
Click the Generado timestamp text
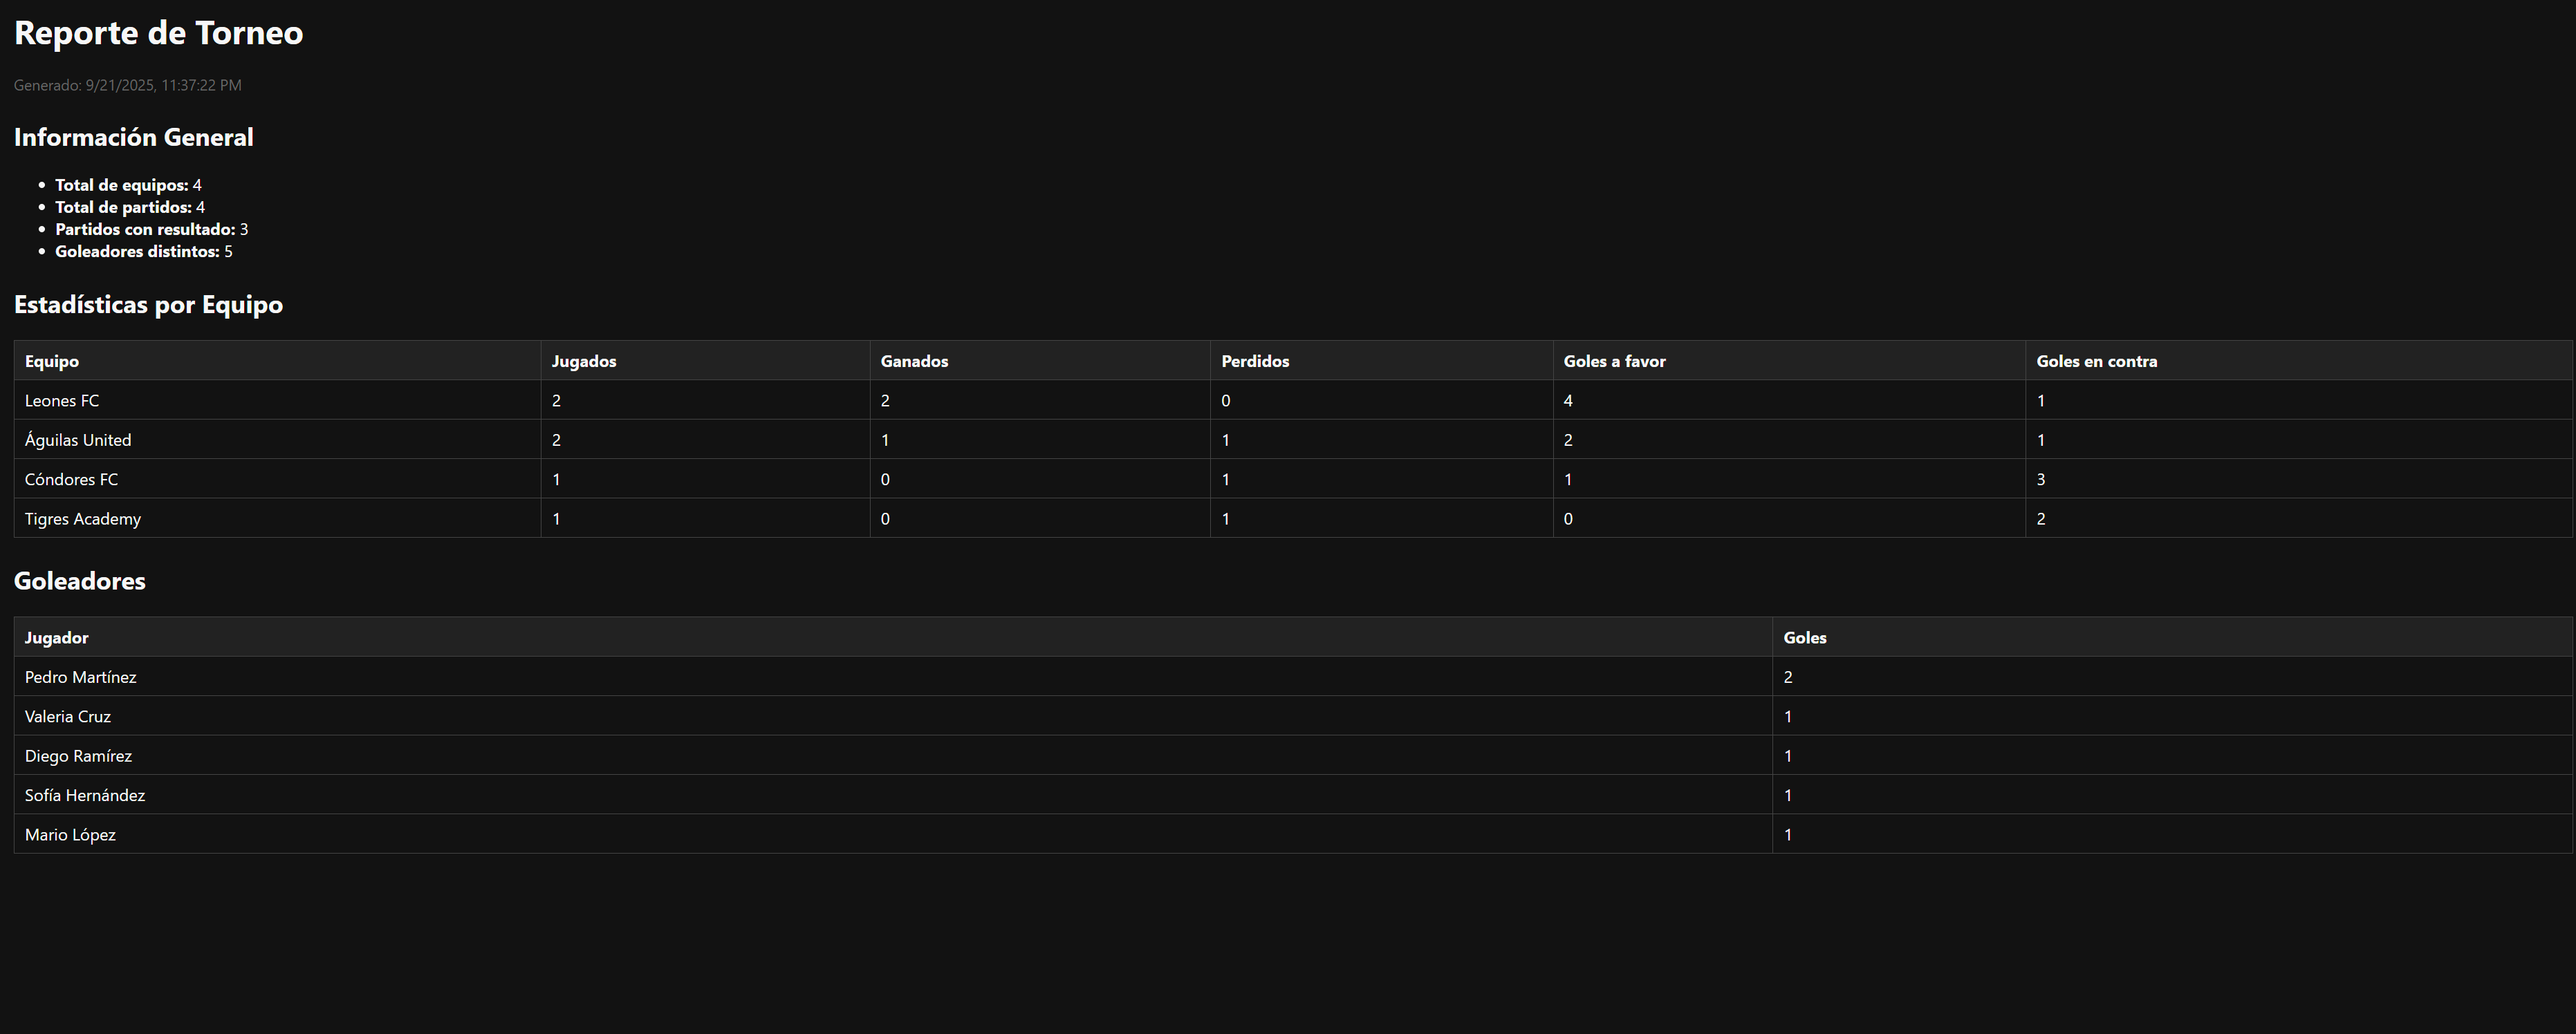point(127,85)
